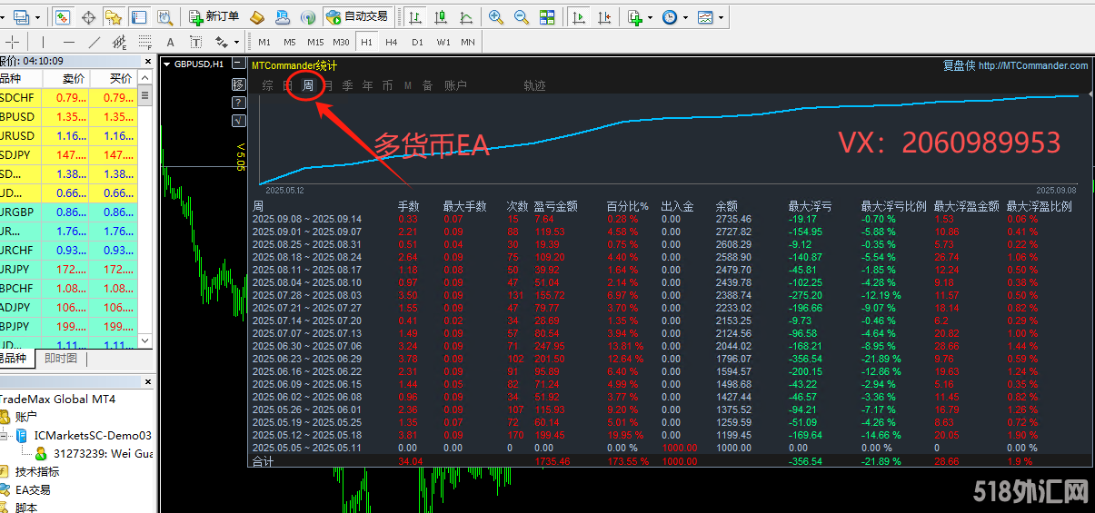
Task: Open EA交易 in Navigator tree
Action: [33, 489]
